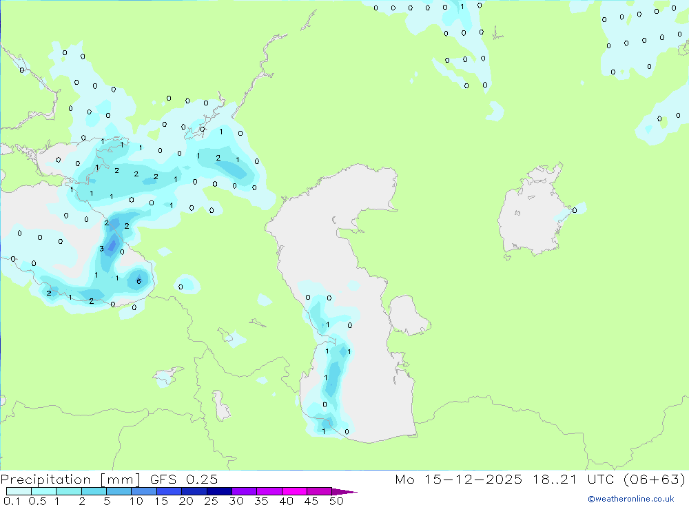Click the '6' precipitation value on the map
689x505 pixels.
(139, 281)
